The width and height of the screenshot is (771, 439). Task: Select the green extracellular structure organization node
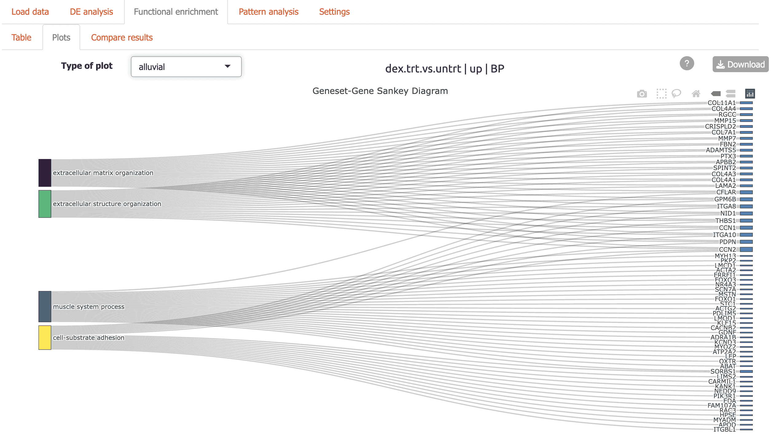45,204
